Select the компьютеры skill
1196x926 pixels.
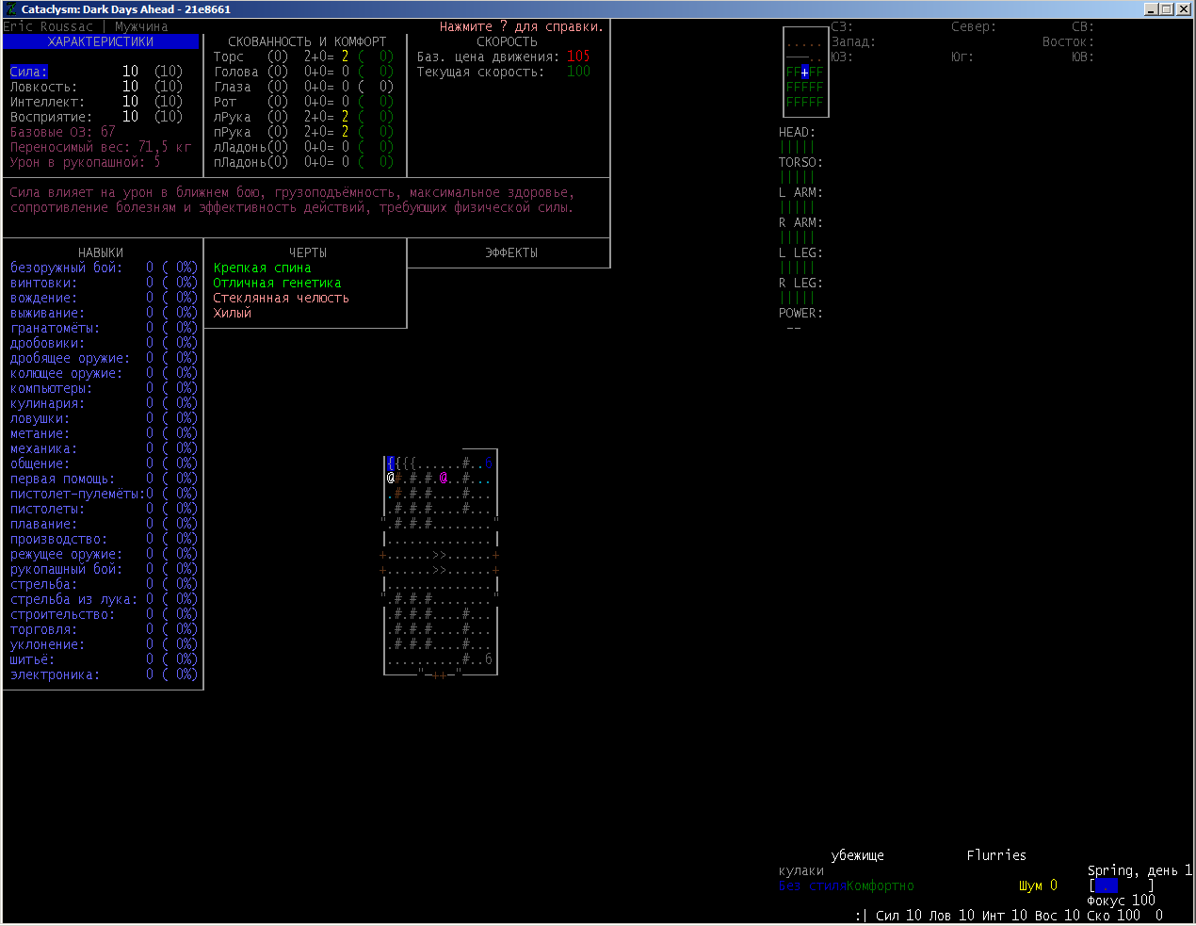coord(104,388)
